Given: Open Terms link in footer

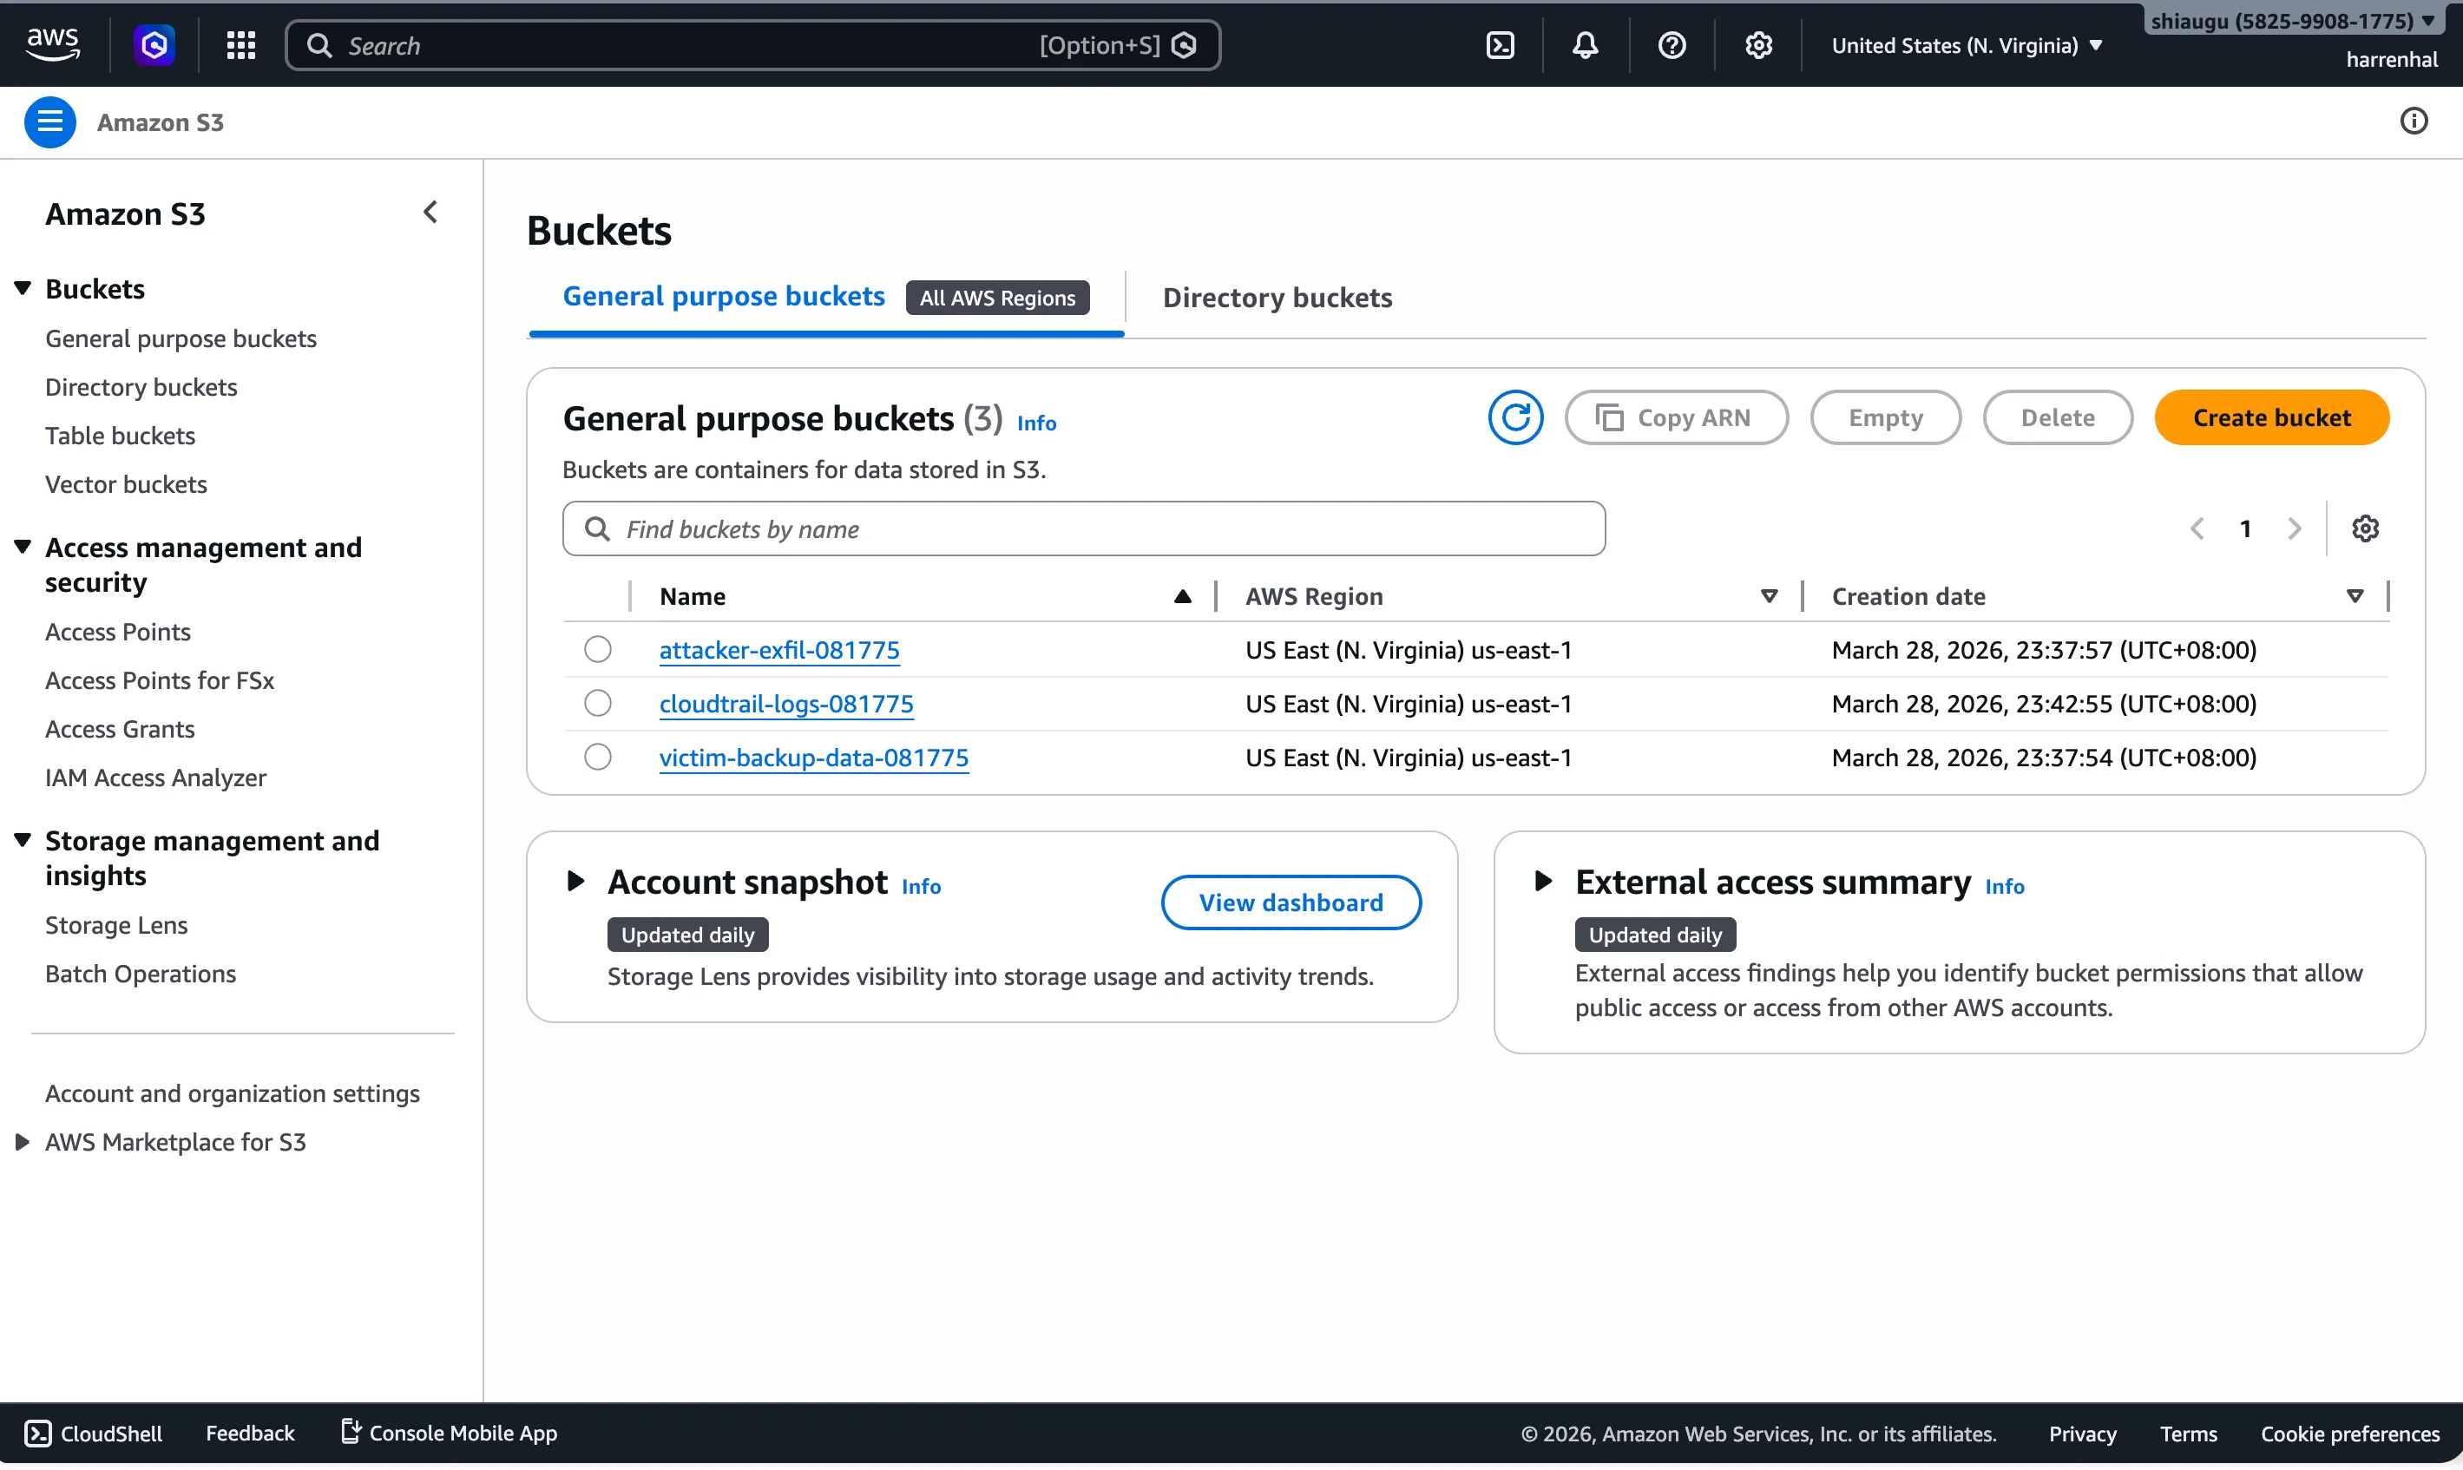Looking at the screenshot, I should 2188,1433.
